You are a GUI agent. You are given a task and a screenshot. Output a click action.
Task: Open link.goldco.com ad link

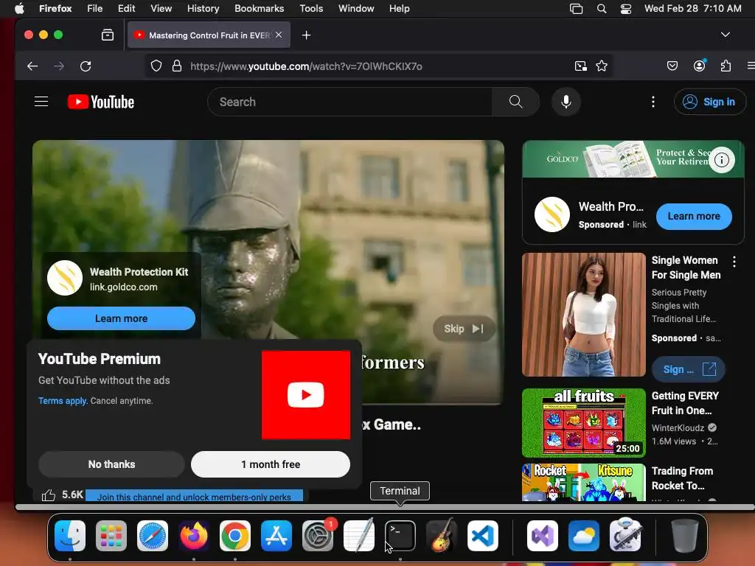[124, 287]
